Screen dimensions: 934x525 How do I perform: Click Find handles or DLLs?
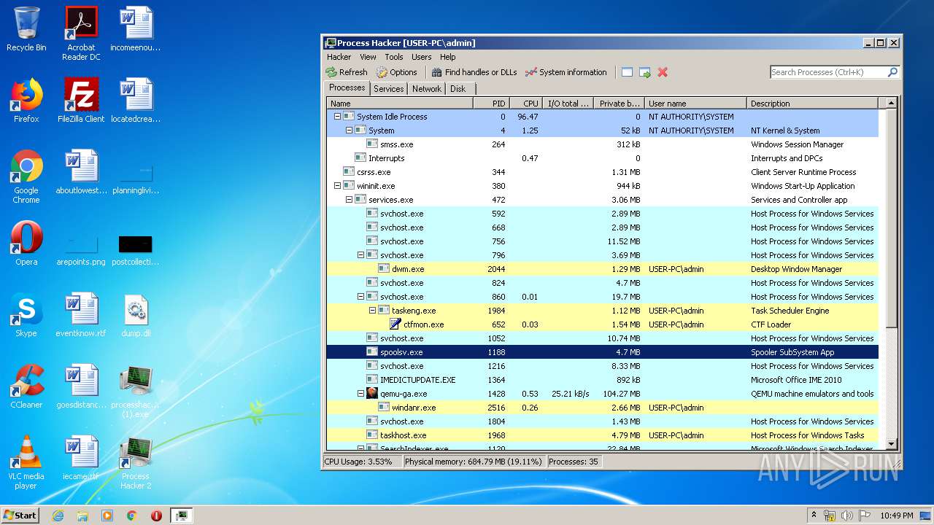point(474,72)
